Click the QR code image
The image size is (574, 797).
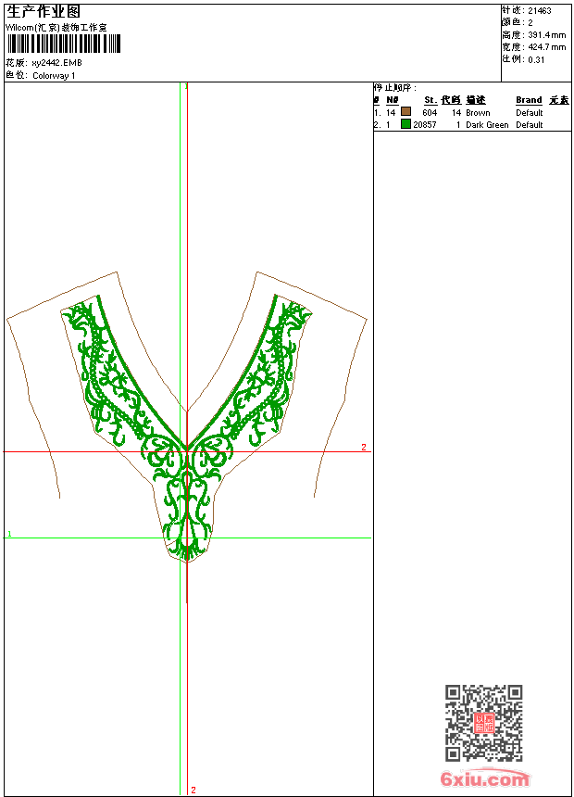pos(484,723)
